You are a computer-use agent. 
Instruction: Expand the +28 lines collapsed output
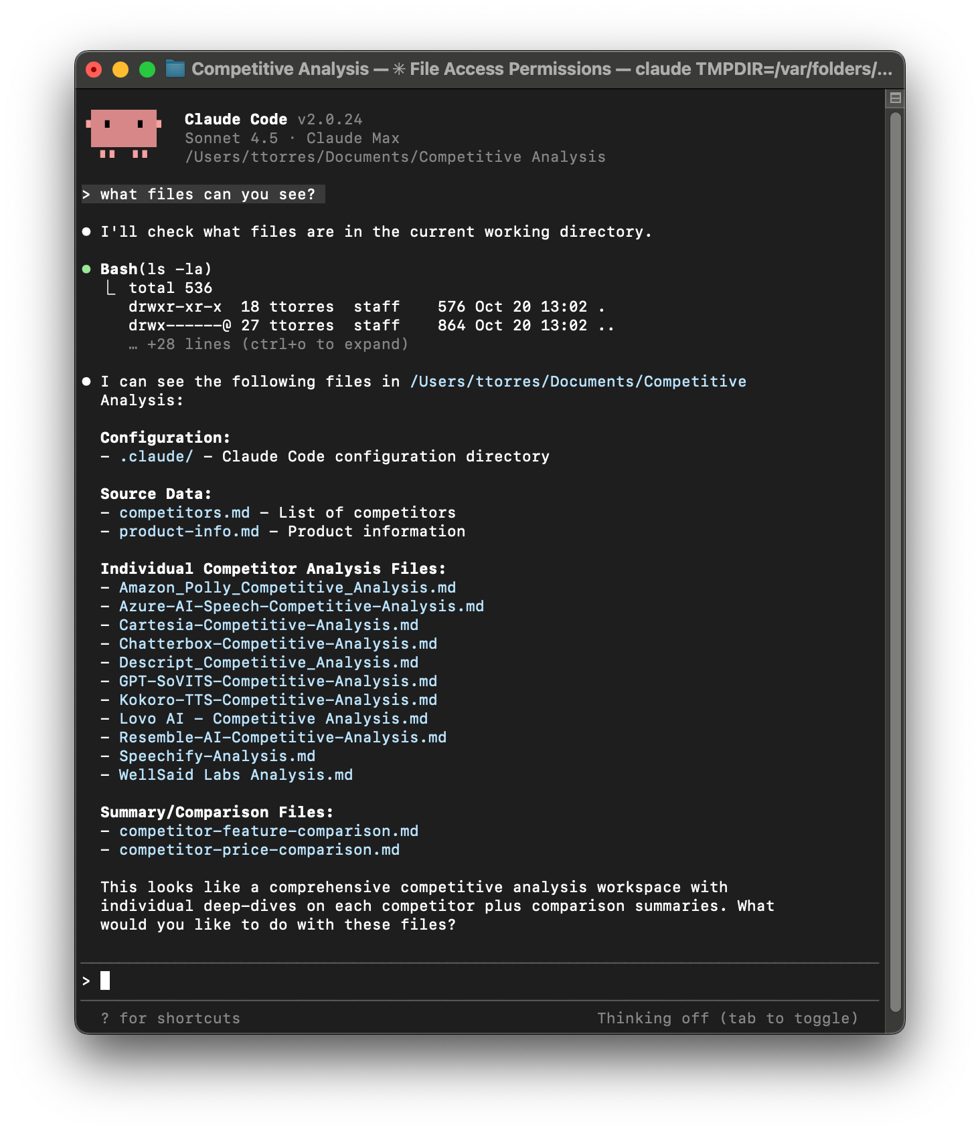click(268, 344)
